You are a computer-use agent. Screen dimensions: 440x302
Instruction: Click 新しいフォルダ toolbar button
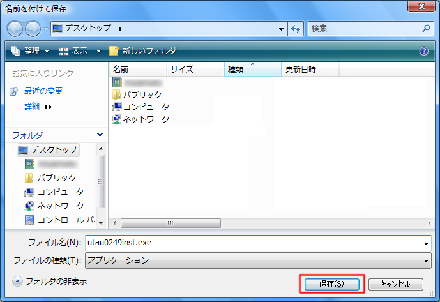[142, 51]
